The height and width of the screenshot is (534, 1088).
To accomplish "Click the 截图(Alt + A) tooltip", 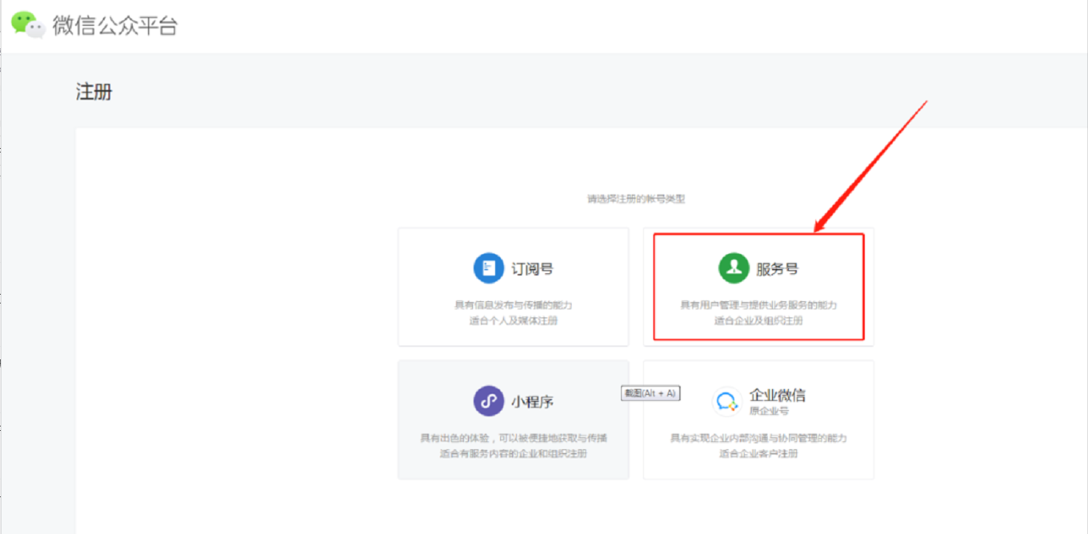I will (x=650, y=393).
